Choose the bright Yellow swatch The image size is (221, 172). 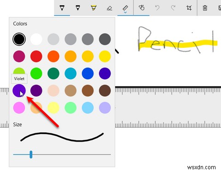pyautogui.click(x=105, y=57)
